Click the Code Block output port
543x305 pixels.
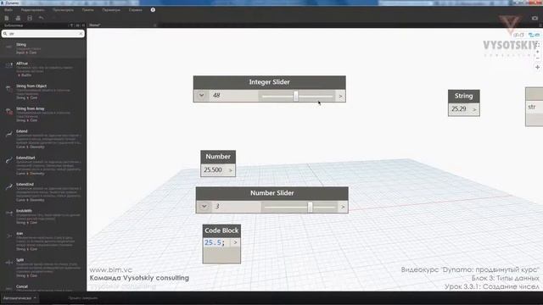coord(236,242)
